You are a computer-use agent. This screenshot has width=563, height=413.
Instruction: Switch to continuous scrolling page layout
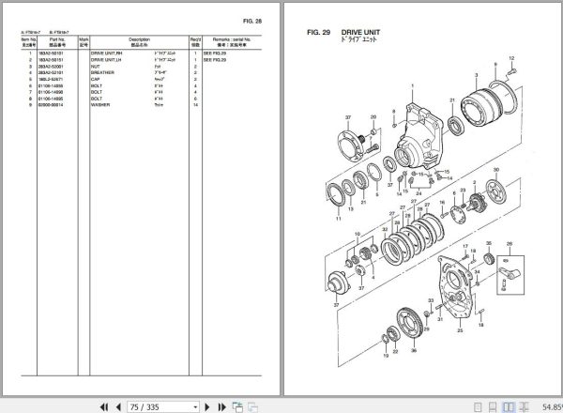point(493,406)
